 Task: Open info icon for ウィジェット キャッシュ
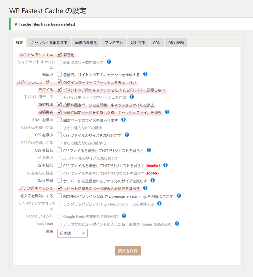coord(109,62)
